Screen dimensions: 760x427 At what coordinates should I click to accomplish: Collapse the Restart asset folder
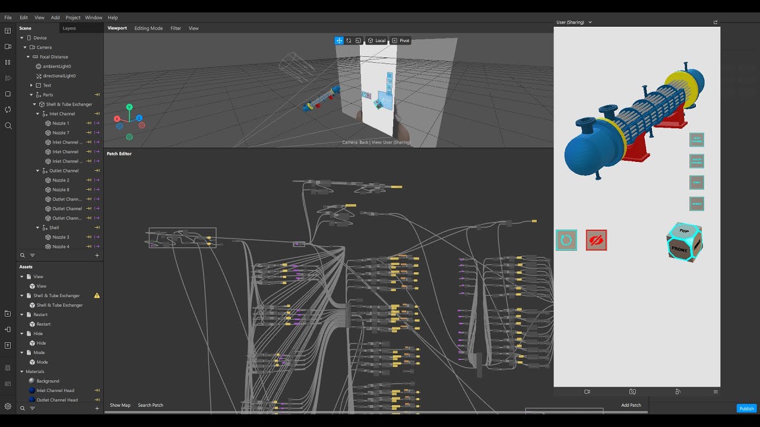[x=22, y=315]
